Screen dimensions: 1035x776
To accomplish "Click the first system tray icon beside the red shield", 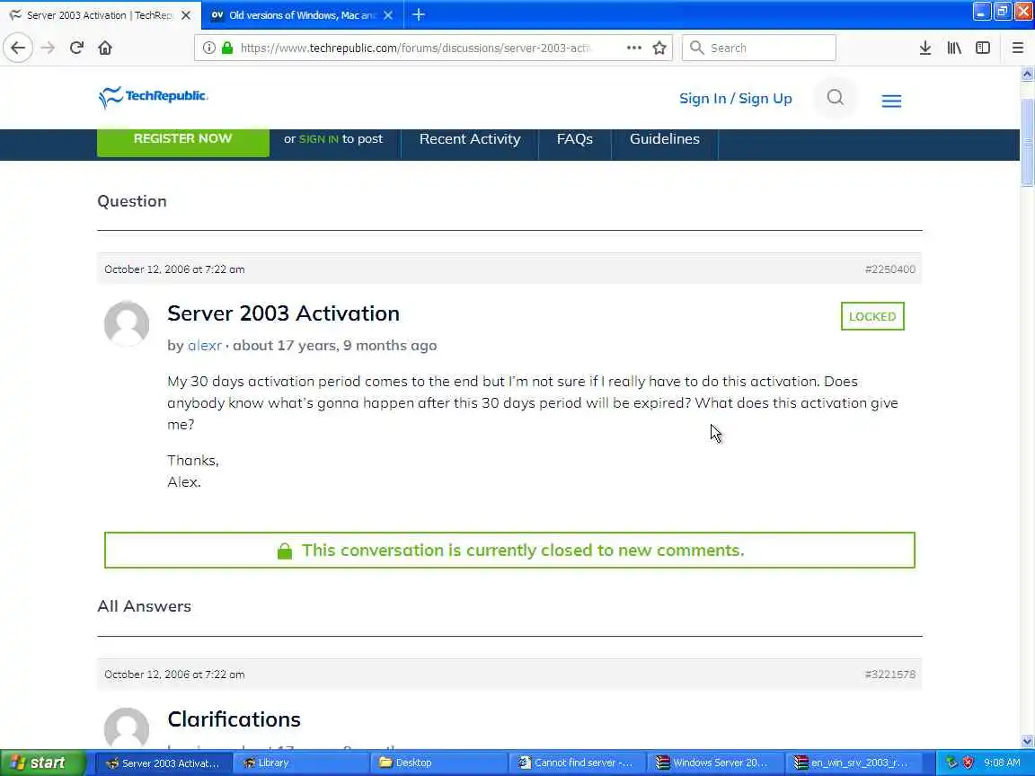I will coord(951,763).
